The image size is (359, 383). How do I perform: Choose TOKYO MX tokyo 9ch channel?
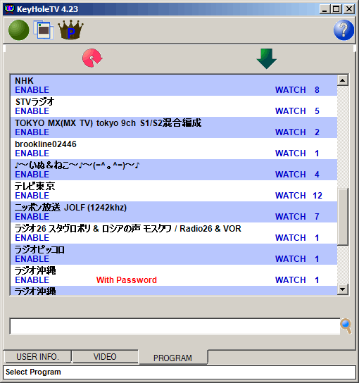click(x=174, y=127)
